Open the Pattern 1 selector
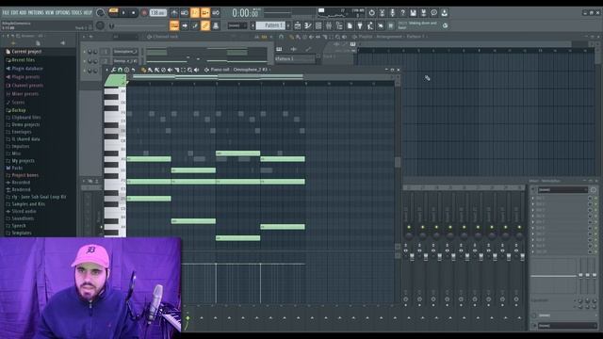This screenshot has height=339, width=603. coord(270,25)
